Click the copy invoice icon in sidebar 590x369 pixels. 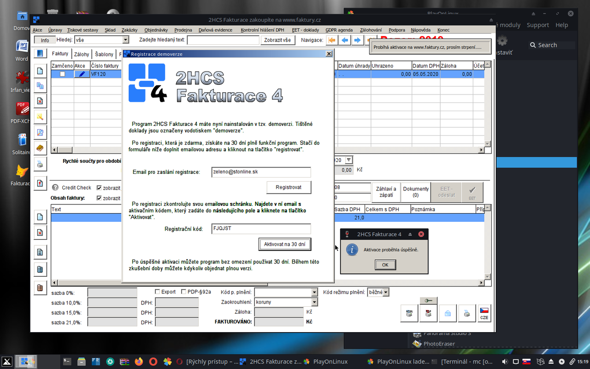(x=40, y=86)
